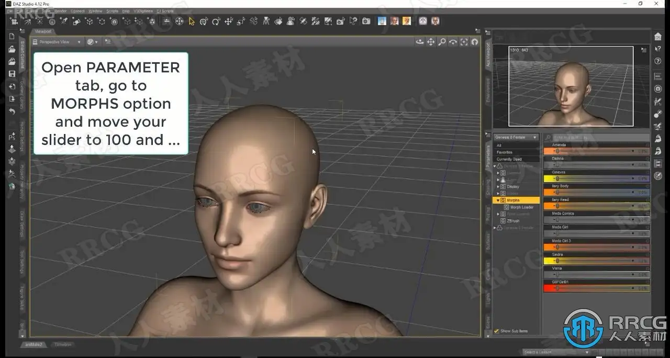The image size is (670, 358).
Task: Open the Genesis 8 Female dropdown
Action: [516, 137]
